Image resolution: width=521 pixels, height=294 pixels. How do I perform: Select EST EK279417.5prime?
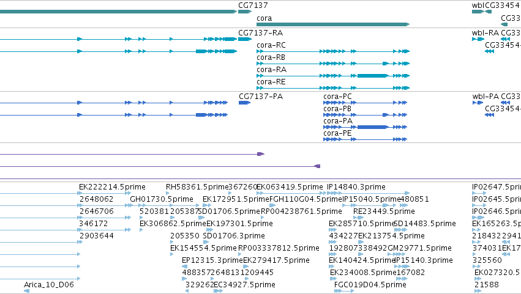[277, 261]
